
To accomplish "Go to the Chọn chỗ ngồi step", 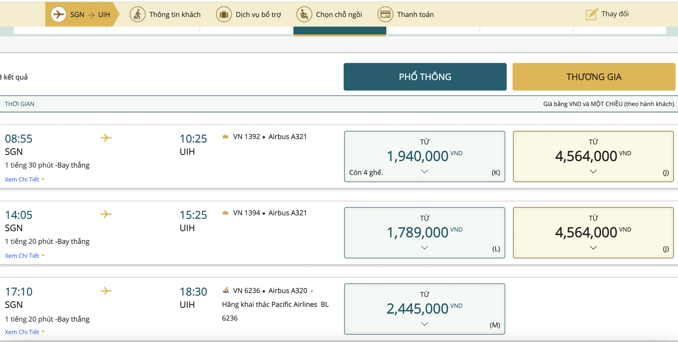I will [329, 15].
